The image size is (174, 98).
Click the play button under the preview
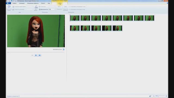click(x=36, y=55)
